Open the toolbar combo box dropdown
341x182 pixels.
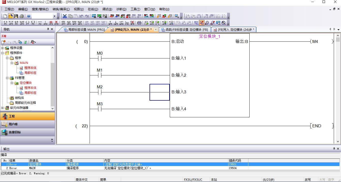click(54, 16)
